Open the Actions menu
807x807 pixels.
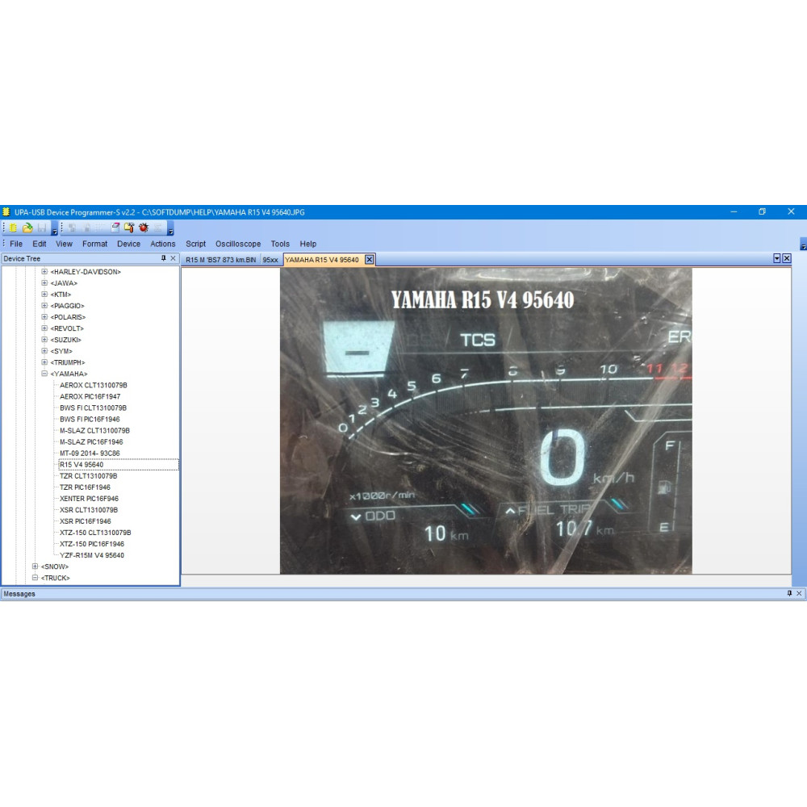163,244
